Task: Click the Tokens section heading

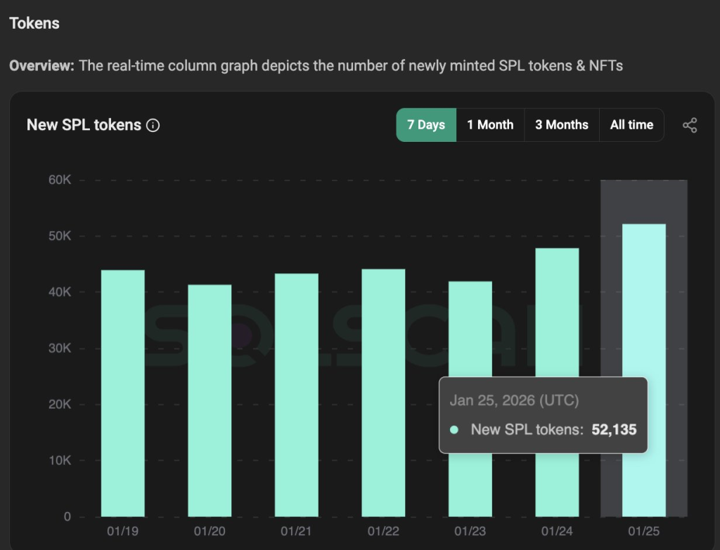Action: (x=34, y=23)
